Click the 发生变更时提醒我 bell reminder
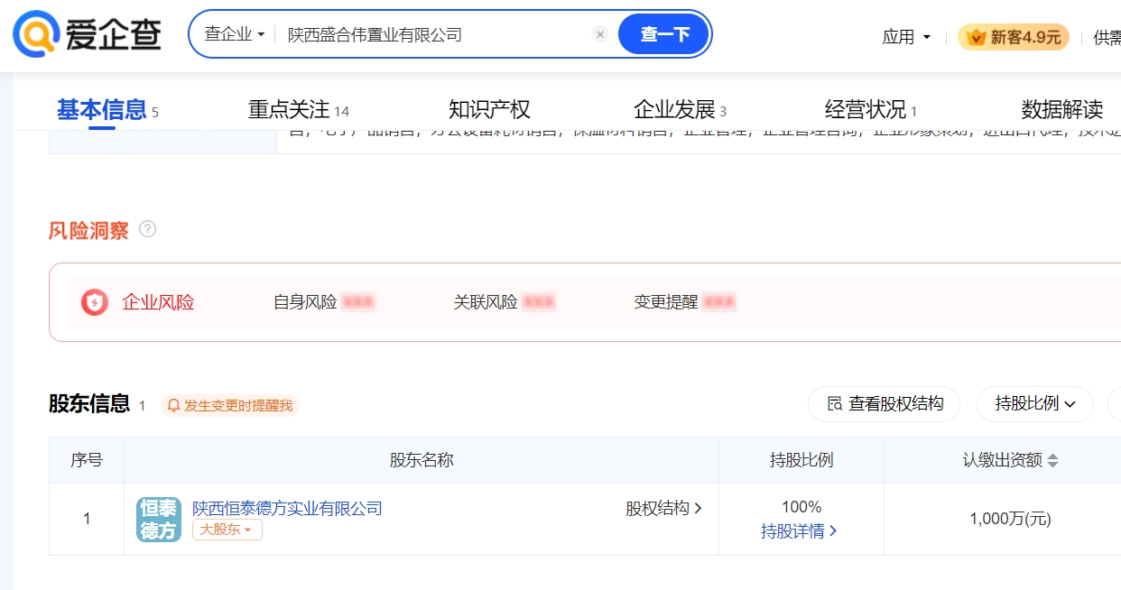 click(x=230, y=405)
